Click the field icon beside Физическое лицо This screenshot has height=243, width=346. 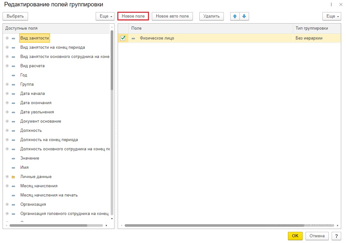pos(133,38)
